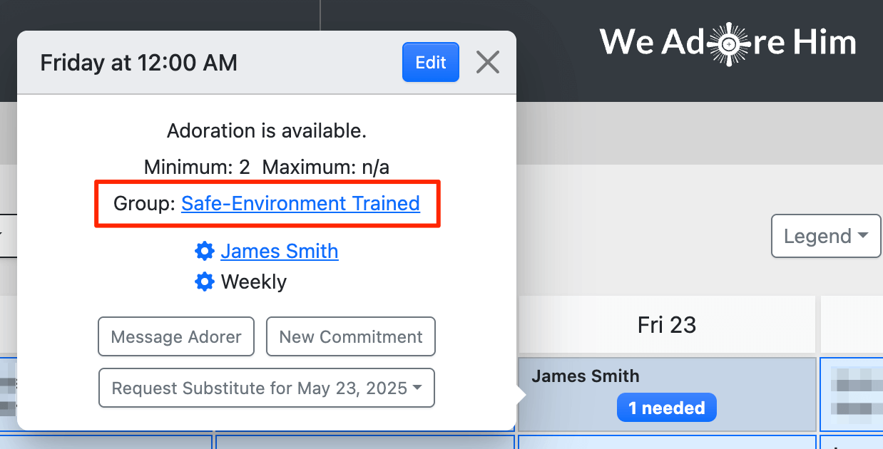Click the gear icon next to Weekly
Screen dimensions: 883x449
pyautogui.click(x=205, y=282)
